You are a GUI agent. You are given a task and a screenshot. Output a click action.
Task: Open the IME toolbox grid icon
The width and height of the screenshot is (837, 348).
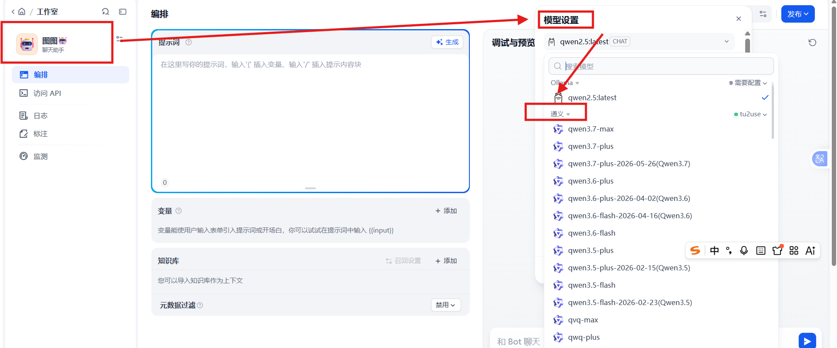794,250
